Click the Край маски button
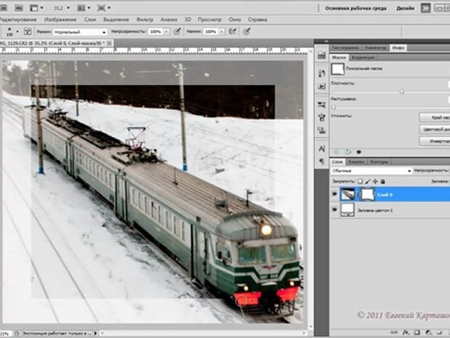 pyautogui.click(x=435, y=117)
